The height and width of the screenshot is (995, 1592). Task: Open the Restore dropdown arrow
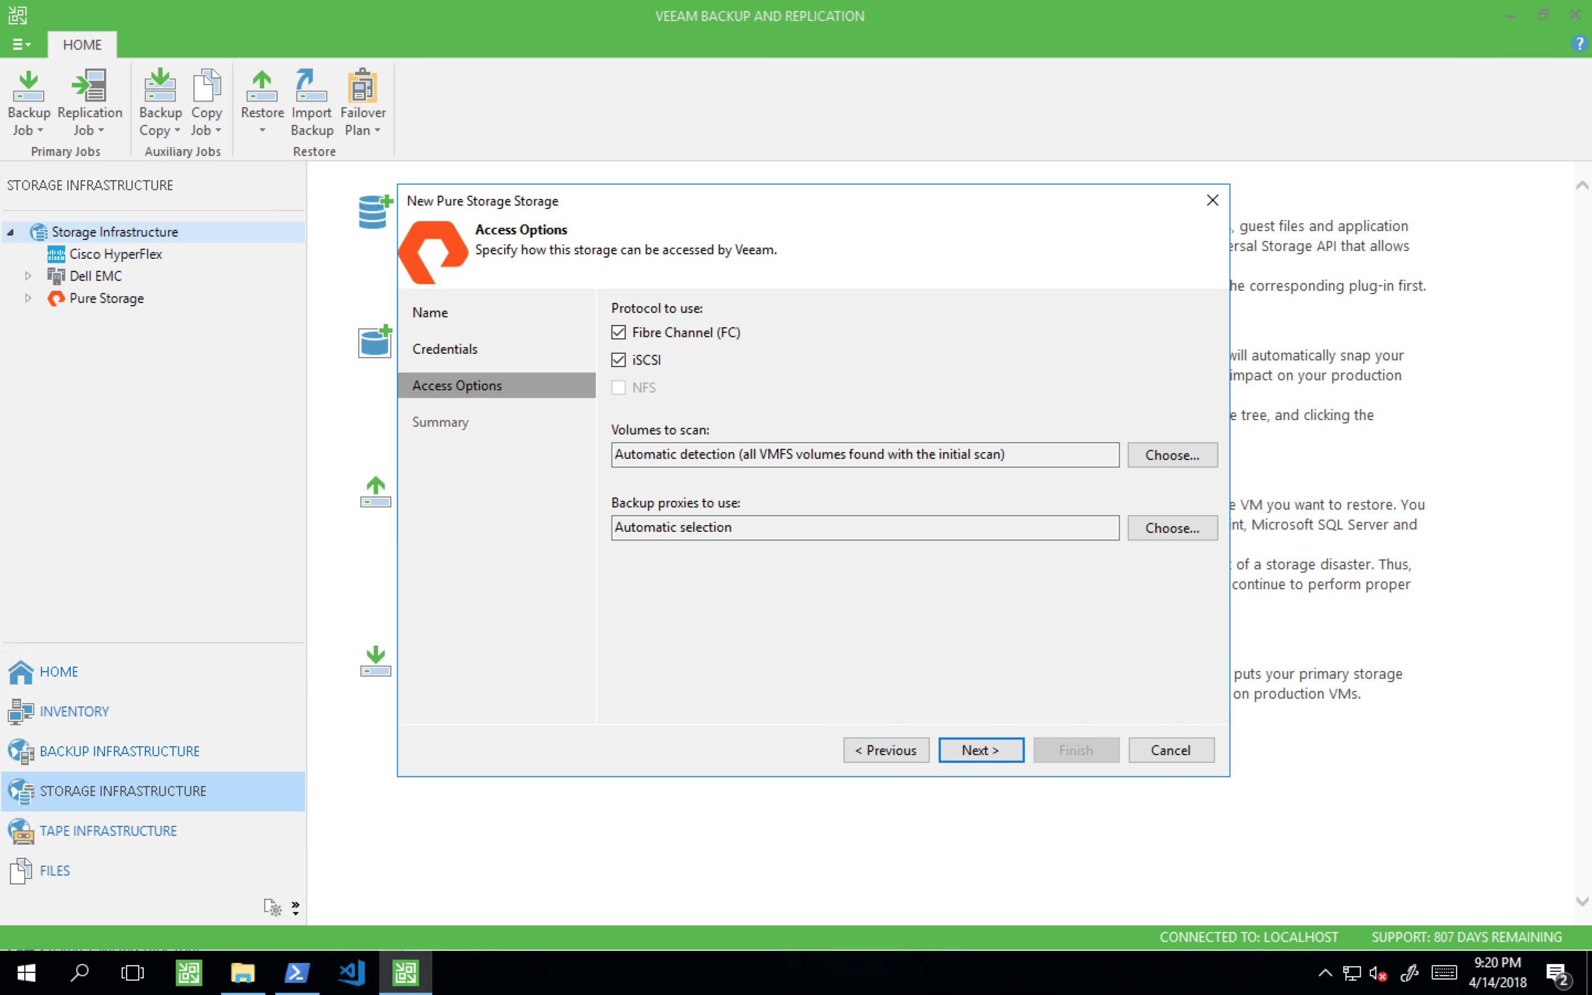[x=262, y=130]
